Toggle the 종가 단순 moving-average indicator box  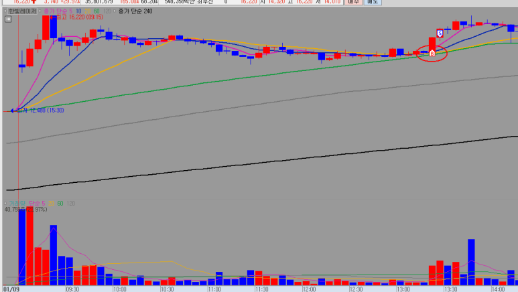coord(40,11)
